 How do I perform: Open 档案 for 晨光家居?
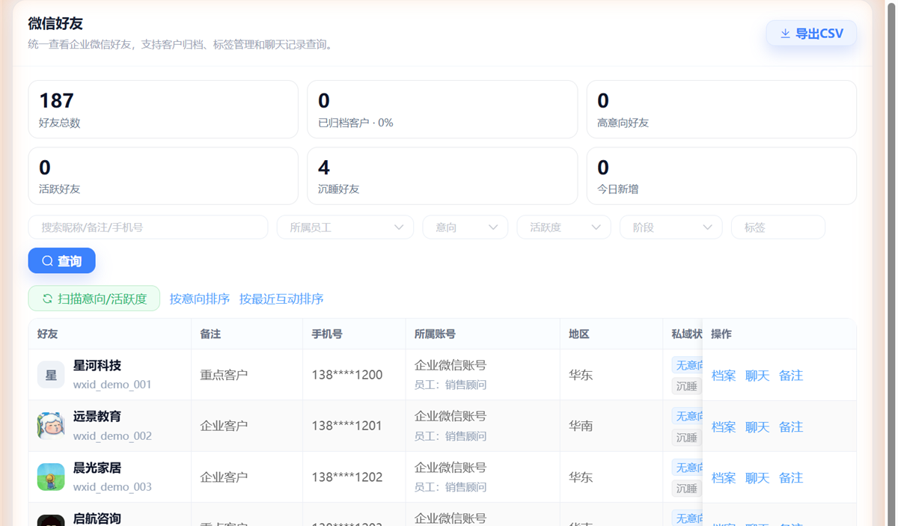point(724,477)
